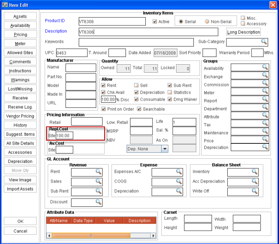Toggle the Searchable checkbox

(139, 109)
